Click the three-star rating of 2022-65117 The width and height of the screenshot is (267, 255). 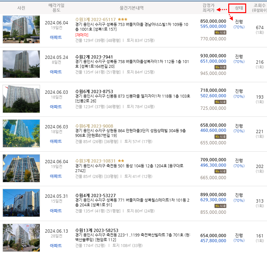pyautogui.click(x=123, y=20)
